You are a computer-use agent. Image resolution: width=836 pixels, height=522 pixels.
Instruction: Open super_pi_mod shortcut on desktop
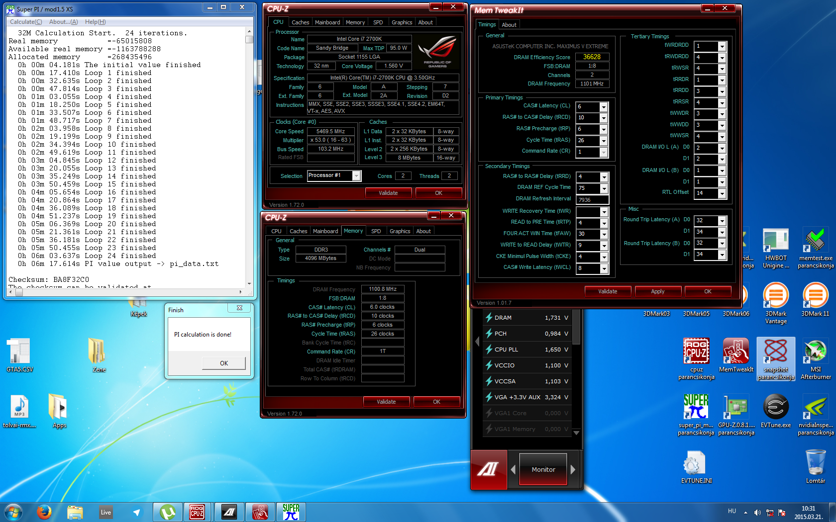pos(696,415)
